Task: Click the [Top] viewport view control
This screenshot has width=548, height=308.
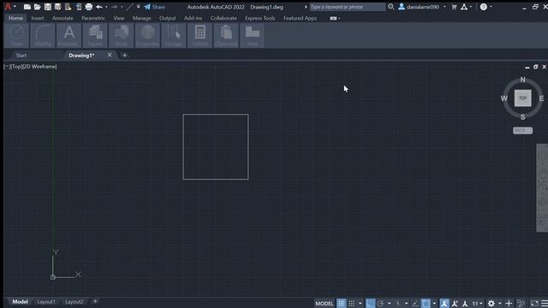Action: point(16,67)
